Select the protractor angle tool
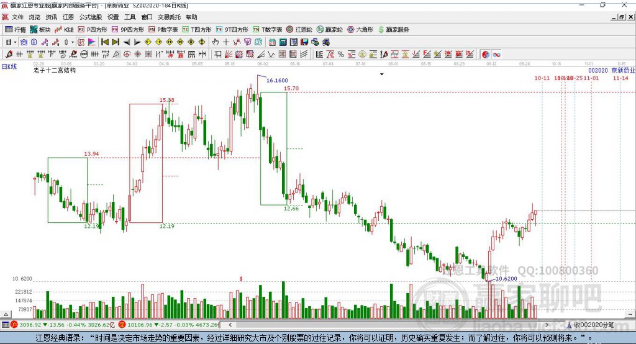 [x=116, y=55]
